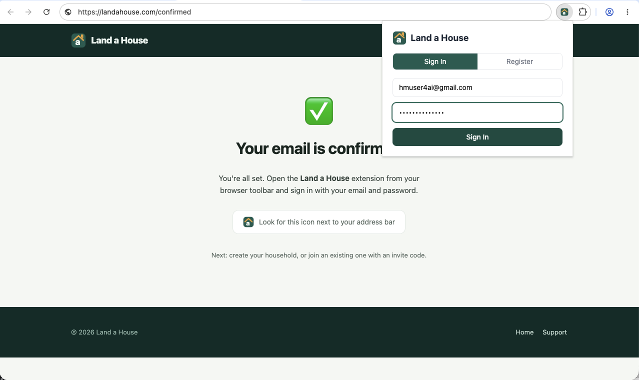This screenshot has width=639, height=380.
Task: Open the browser profile avatar icon
Action: [609, 12]
